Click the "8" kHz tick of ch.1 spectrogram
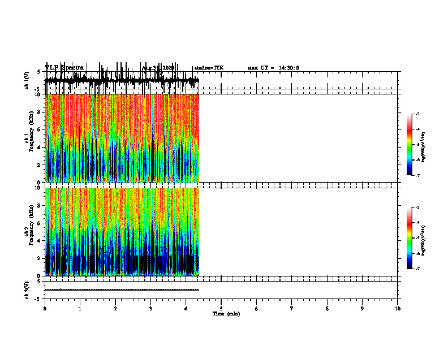The width and height of the screenshot is (448, 346). pyautogui.click(x=39, y=112)
